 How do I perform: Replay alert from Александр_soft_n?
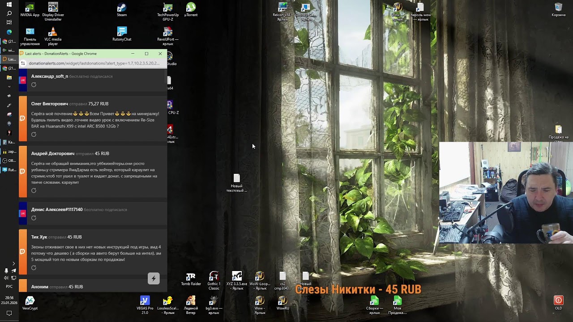[x=34, y=85]
